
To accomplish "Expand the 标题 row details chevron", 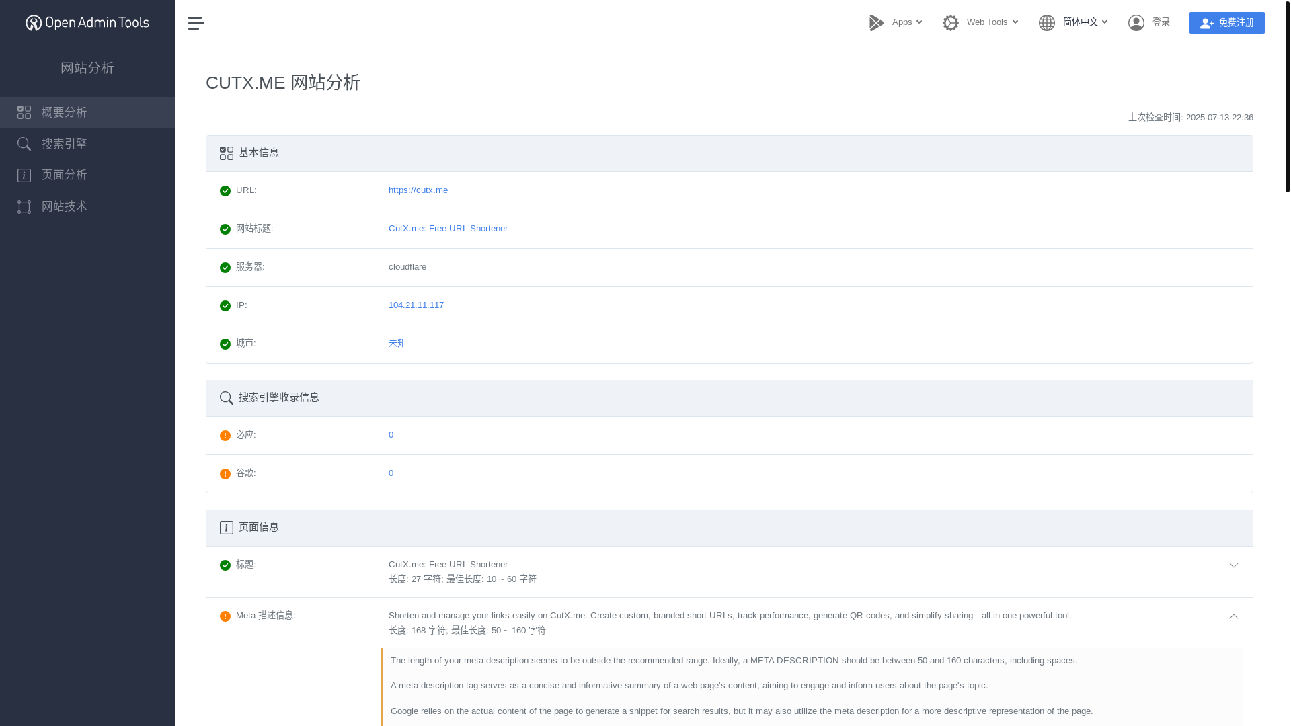I will click(x=1234, y=565).
